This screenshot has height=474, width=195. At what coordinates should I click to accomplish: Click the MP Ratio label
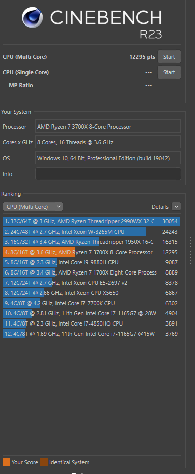(21, 85)
